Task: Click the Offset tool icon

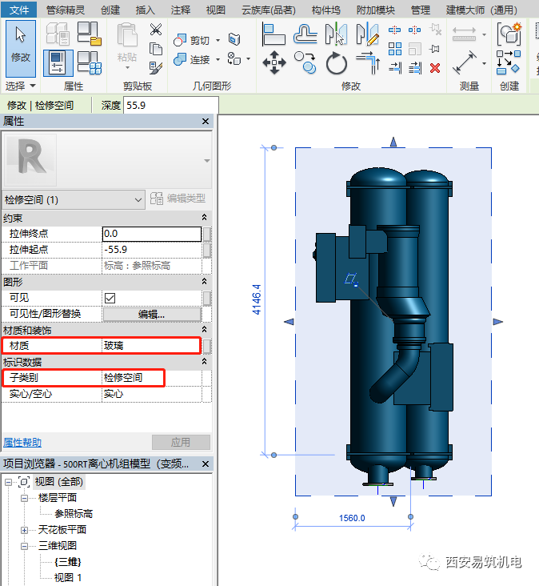Action: coord(305,34)
